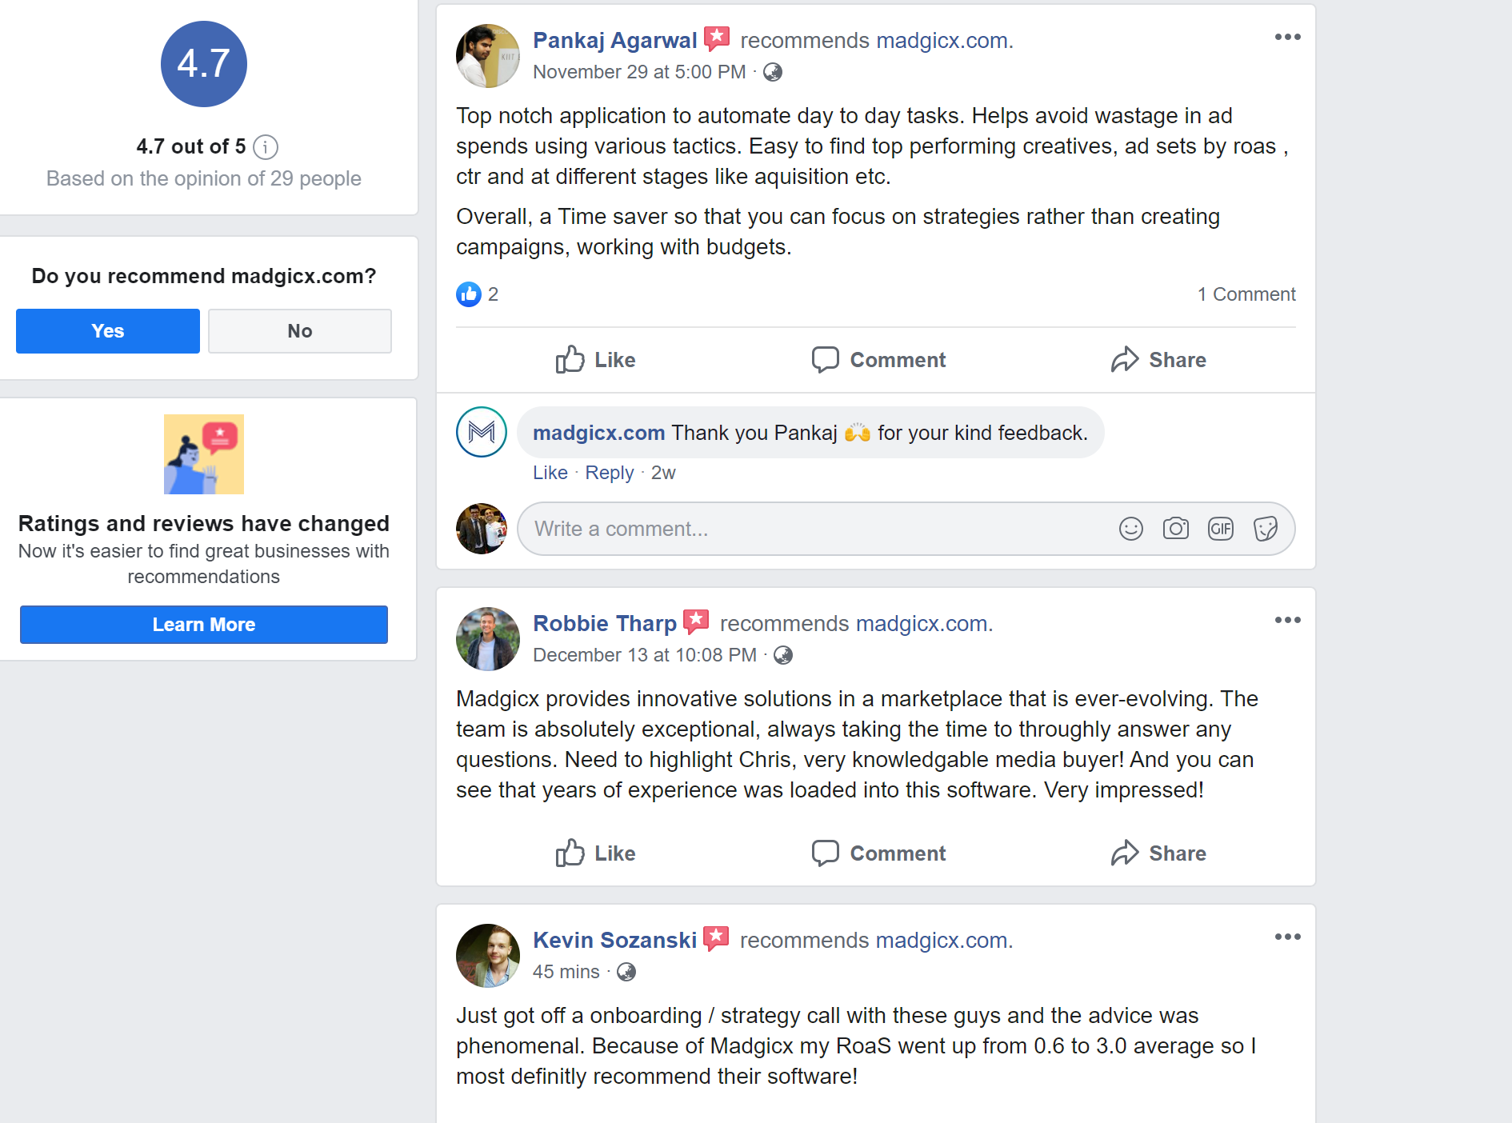Open Kevin Sozanski's profile name link
This screenshot has height=1123, width=1512.
pyautogui.click(x=614, y=940)
